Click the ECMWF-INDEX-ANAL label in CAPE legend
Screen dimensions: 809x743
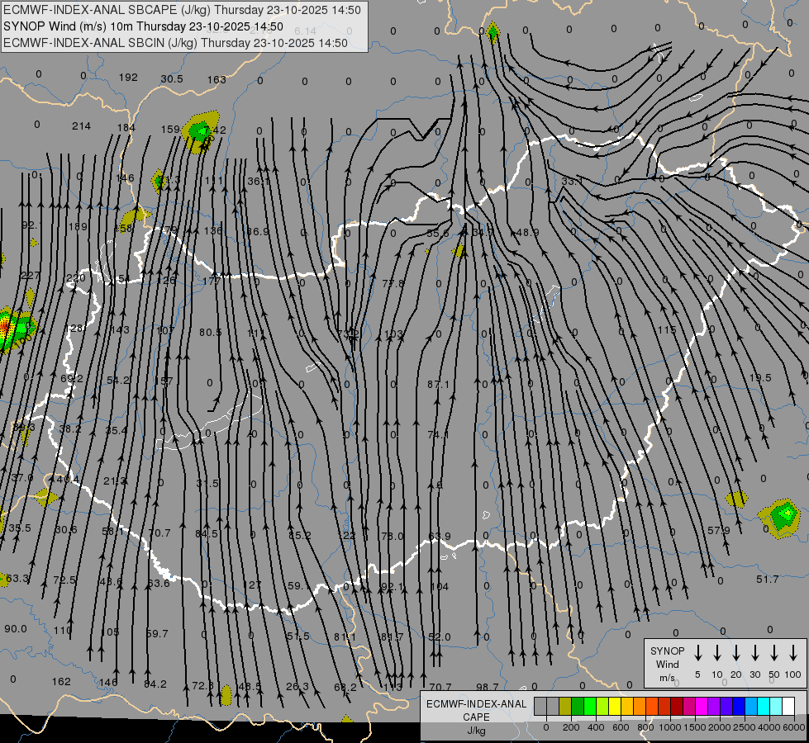476,704
